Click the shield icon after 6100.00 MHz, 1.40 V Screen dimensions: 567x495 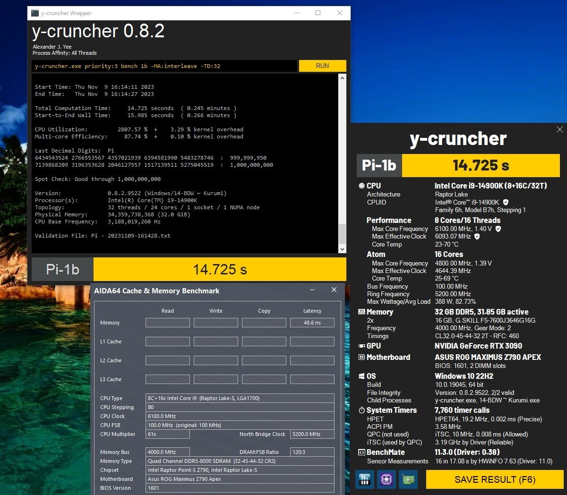point(498,229)
